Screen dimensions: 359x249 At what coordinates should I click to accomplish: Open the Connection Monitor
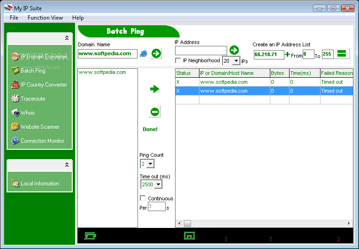(38, 141)
